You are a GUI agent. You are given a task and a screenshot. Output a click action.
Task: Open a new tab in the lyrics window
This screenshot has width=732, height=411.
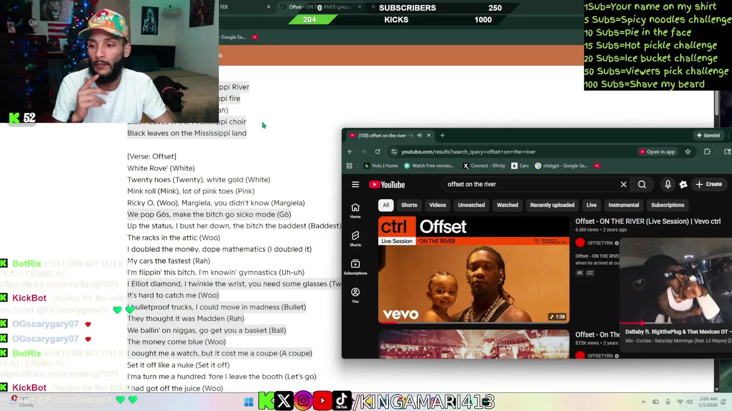[x=373, y=7]
